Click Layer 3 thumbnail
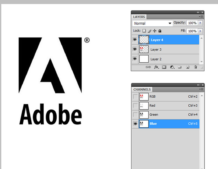218x169 pixels. [x=144, y=49]
